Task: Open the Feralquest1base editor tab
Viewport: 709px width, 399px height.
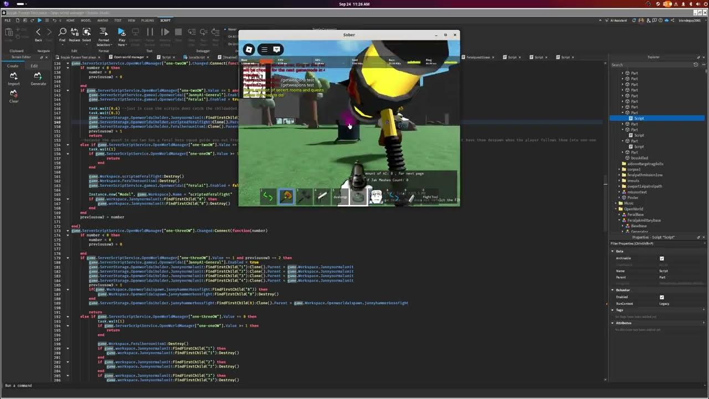Action: click(x=478, y=57)
